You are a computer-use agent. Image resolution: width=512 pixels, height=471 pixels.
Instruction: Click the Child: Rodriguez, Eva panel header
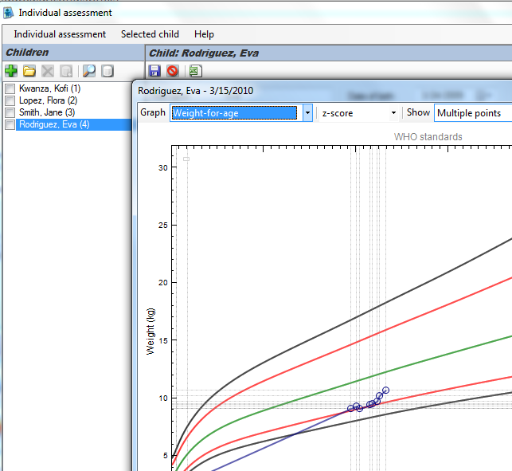coord(329,53)
